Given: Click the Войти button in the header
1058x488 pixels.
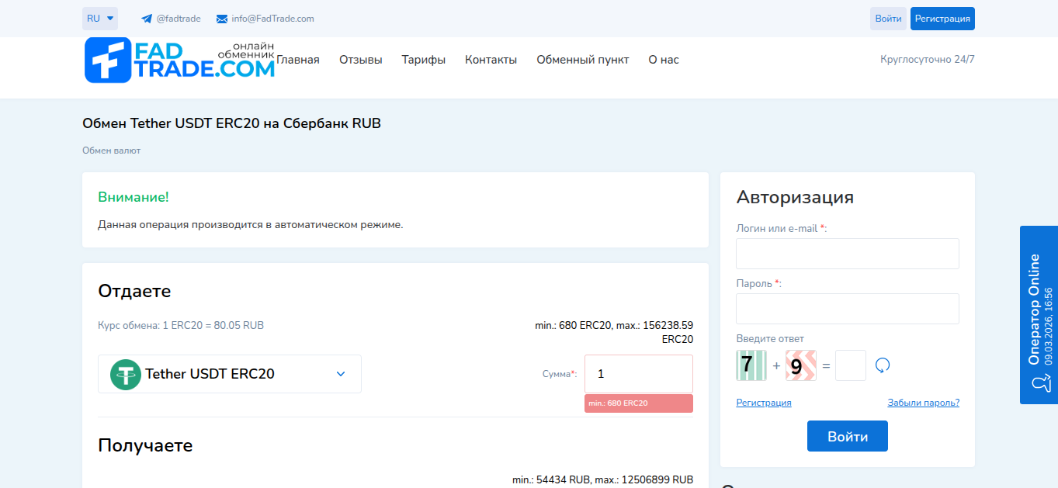Looking at the screenshot, I should click(x=888, y=18).
